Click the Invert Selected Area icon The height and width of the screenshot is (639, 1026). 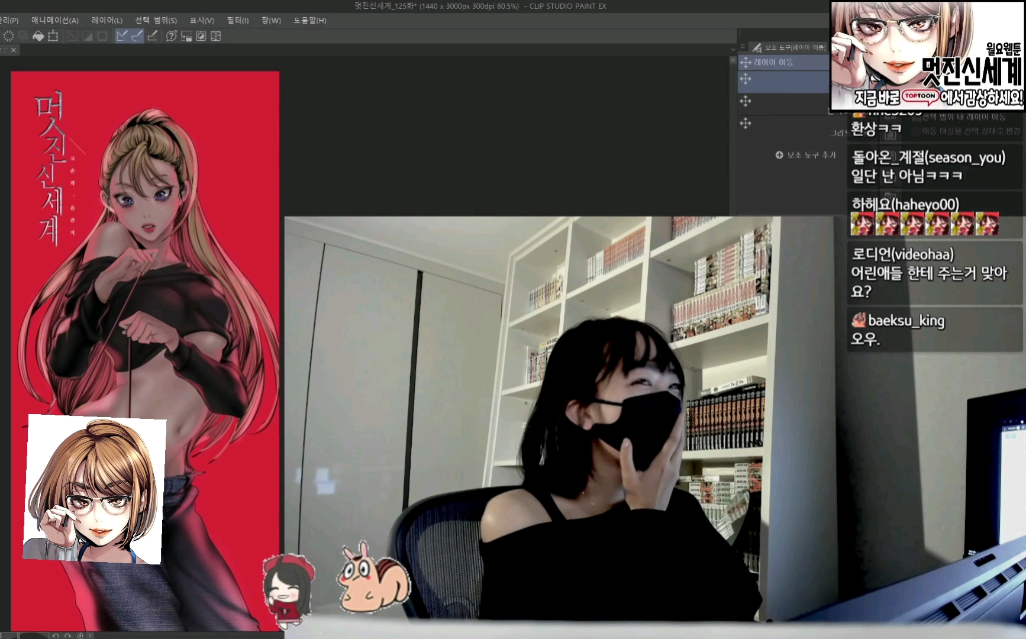pyautogui.click(x=87, y=36)
